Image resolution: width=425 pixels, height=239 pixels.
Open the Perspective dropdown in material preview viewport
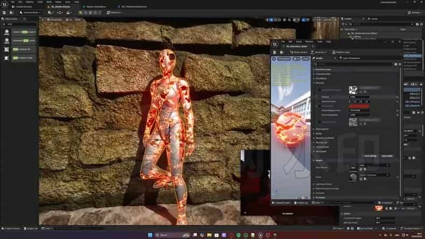pyautogui.click(x=284, y=59)
